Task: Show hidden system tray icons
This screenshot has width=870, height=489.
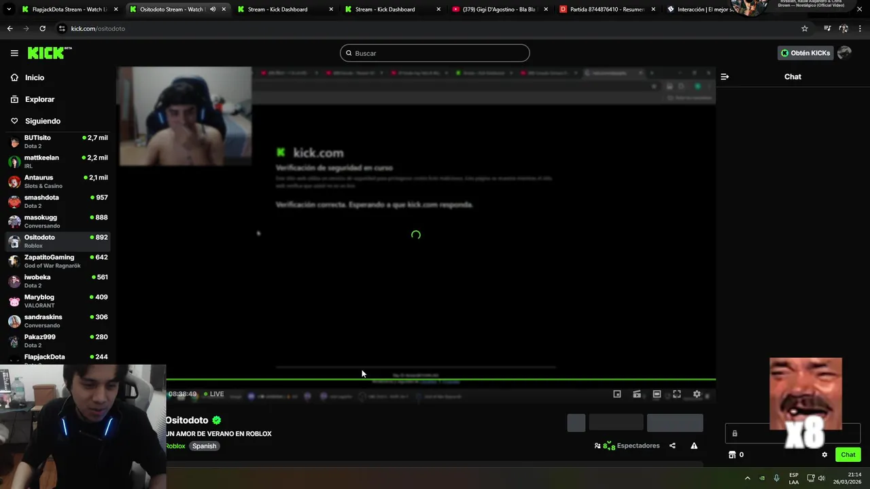Action: pos(748,478)
